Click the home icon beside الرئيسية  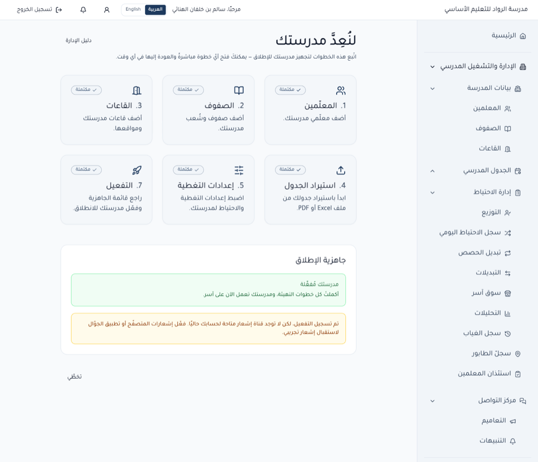pos(522,36)
